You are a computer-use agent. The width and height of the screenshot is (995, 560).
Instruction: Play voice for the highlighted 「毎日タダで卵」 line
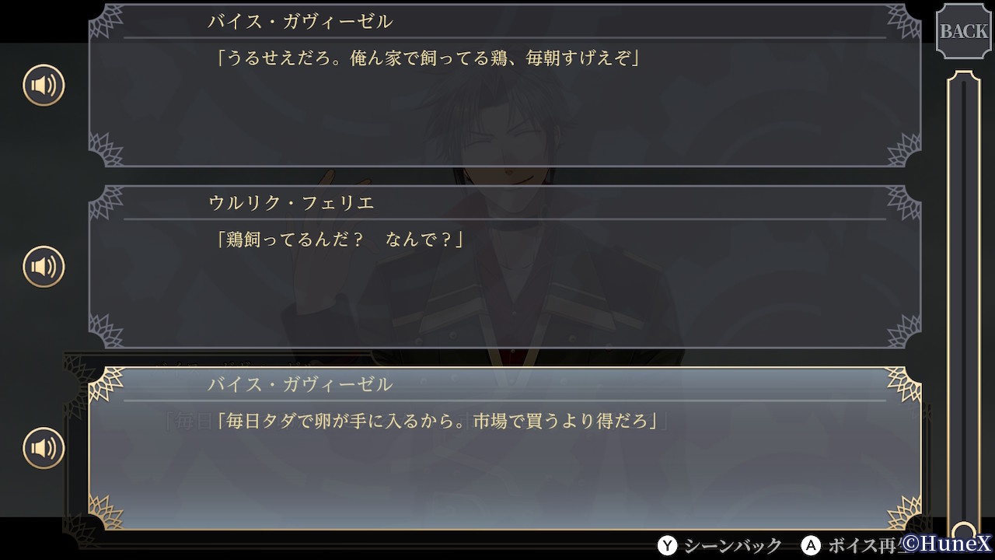click(x=44, y=448)
